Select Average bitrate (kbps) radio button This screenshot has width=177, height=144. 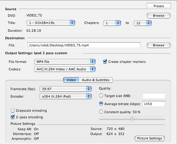pyautogui.click(x=101, y=104)
